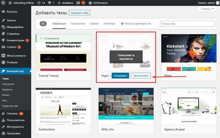The width and height of the screenshot is (220, 138).
Task: Expand the Помощь help dropdown
Action: pyautogui.click(x=207, y=9)
